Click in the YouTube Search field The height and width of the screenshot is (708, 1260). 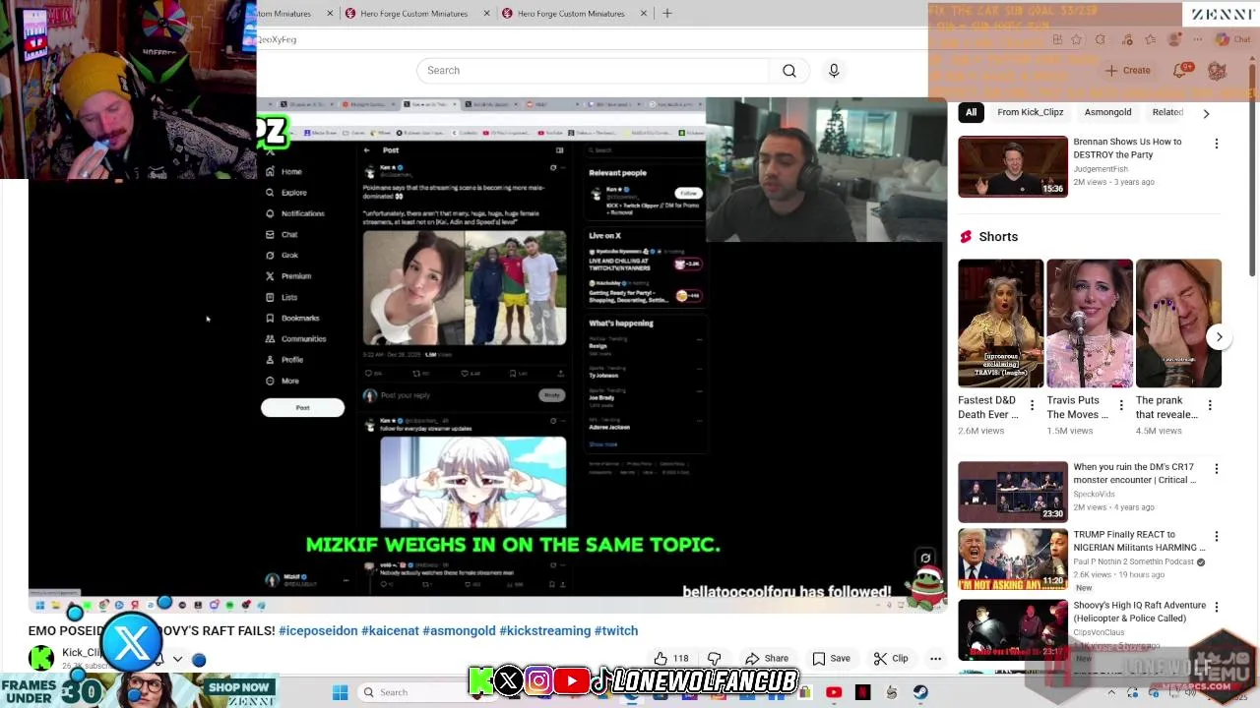click(x=593, y=71)
